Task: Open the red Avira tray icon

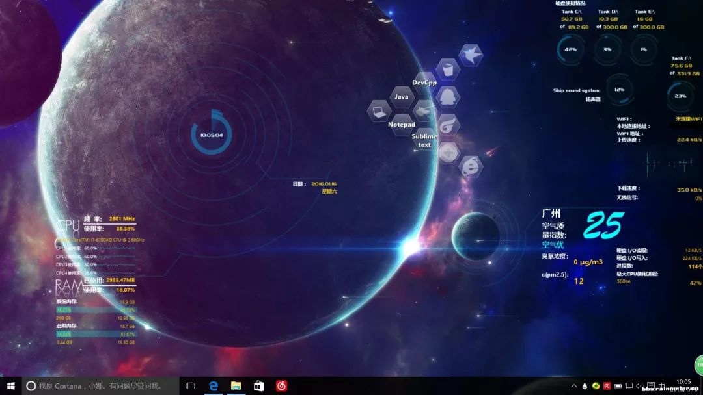Action: [607, 386]
